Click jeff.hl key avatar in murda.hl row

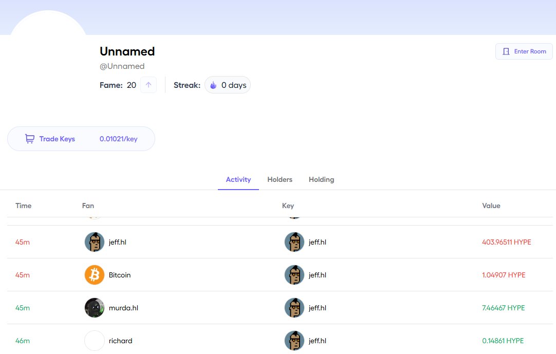(x=294, y=308)
